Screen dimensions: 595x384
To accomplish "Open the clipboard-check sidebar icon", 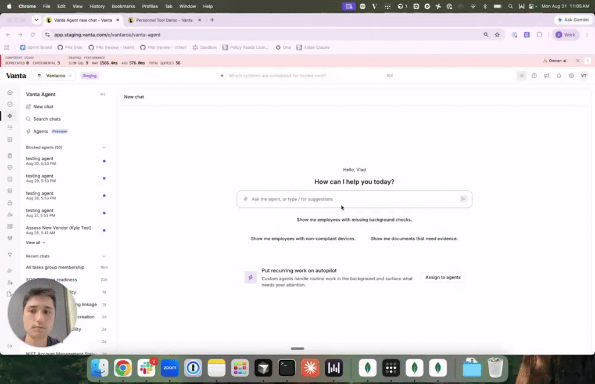I will (x=10, y=155).
